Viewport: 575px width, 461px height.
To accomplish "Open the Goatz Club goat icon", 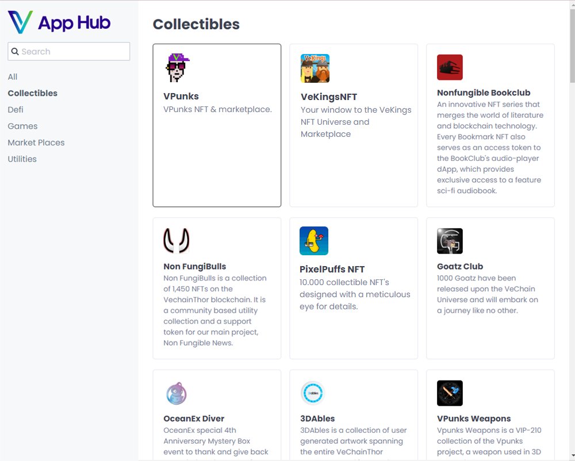I will pyautogui.click(x=450, y=241).
